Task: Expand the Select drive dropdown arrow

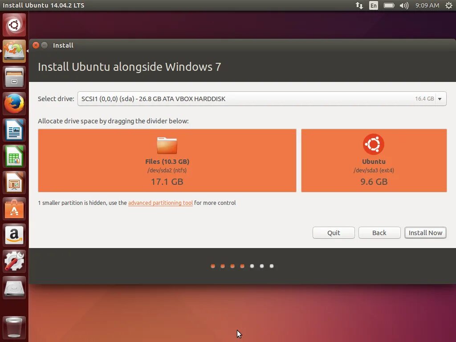Action: [440, 99]
